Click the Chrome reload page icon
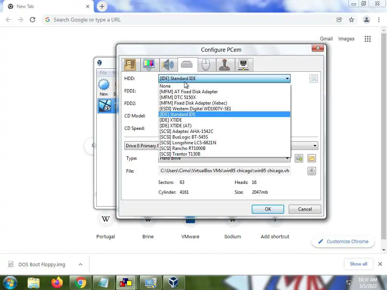Viewport: 387px width, 290px height. (33, 20)
